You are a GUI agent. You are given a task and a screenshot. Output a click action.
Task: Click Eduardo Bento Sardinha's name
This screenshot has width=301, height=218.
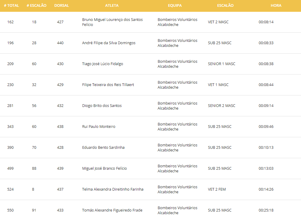(x=103, y=148)
